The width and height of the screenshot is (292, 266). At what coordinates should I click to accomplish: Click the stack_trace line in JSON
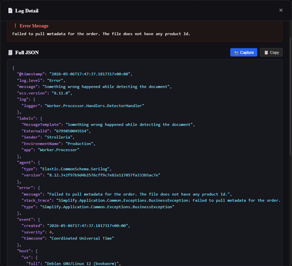pyautogui.click(x=151, y=201)
